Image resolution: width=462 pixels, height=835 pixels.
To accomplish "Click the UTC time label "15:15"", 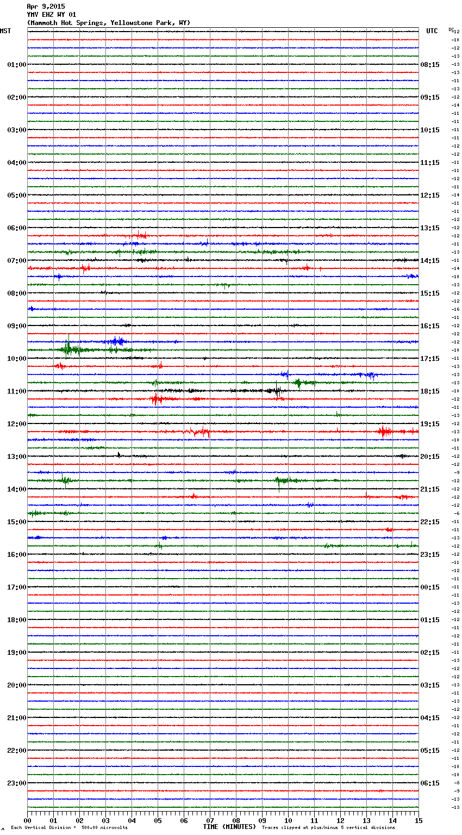I will coord(430,293).
